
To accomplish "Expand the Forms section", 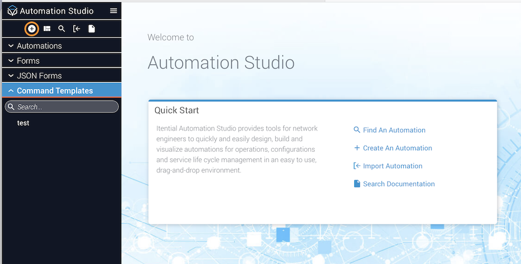I will pyautogui.click(x=62, y=60).
